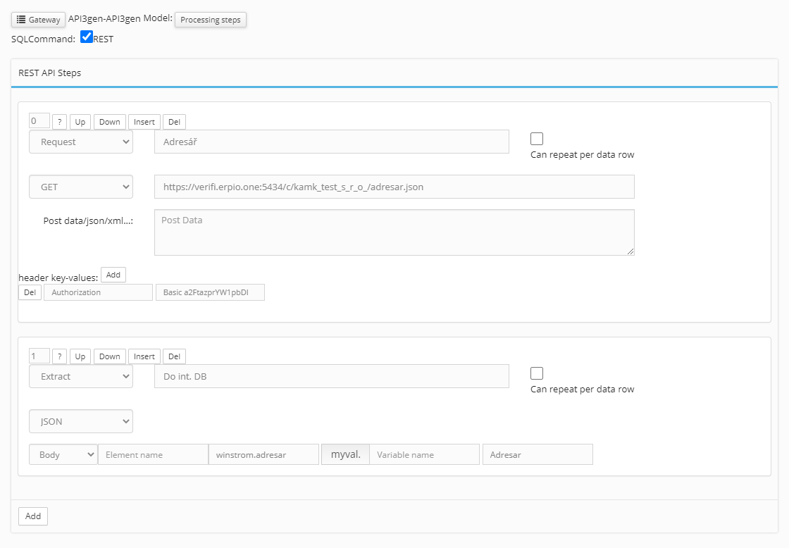Click into the Post Data textarea

coord(394,232)
